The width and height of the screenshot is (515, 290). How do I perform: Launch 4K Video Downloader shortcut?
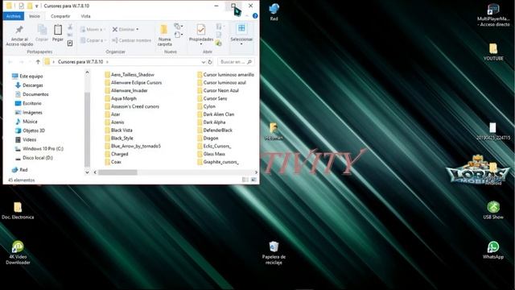18,253
